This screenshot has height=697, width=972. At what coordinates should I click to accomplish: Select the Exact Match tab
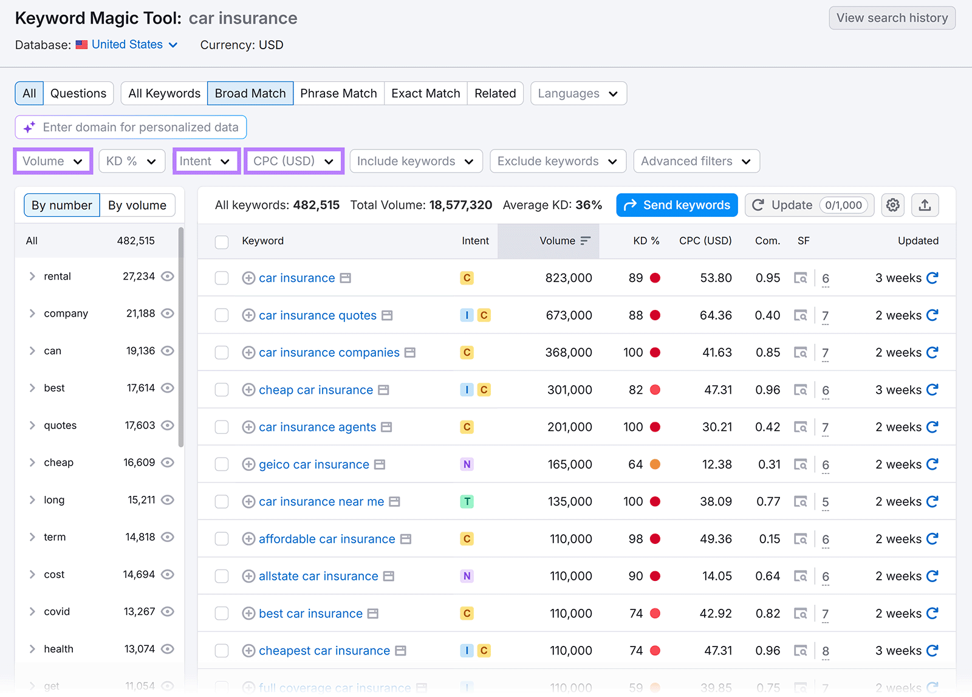[426, 94]
